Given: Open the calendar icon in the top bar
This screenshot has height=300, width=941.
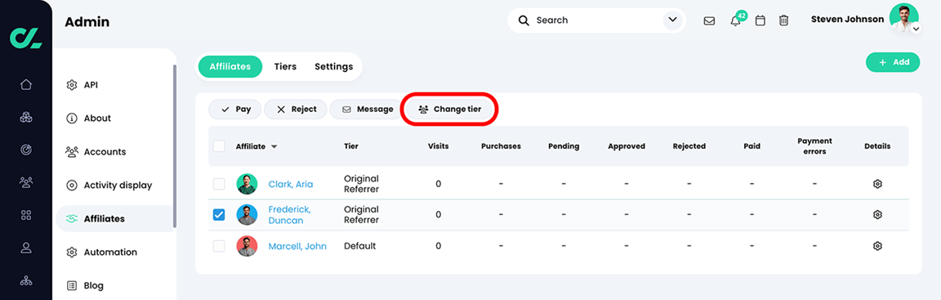Looking at the screenshot, I should click(x=760, y=20).
